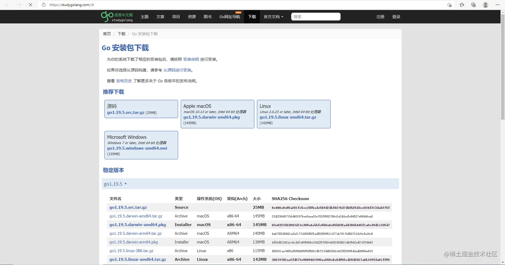Image resolution: width=505 pixels, height=265 pixels.
Task: Click the studygolang Go语言中文网 logo
Action: [117, 17]
